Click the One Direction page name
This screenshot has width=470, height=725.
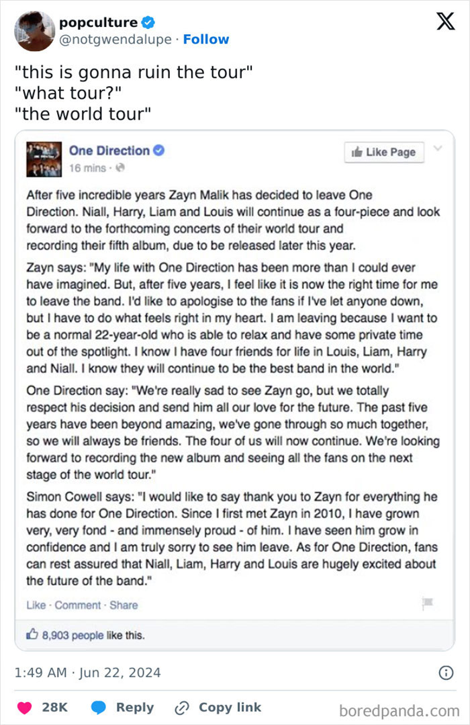point(109,151)
